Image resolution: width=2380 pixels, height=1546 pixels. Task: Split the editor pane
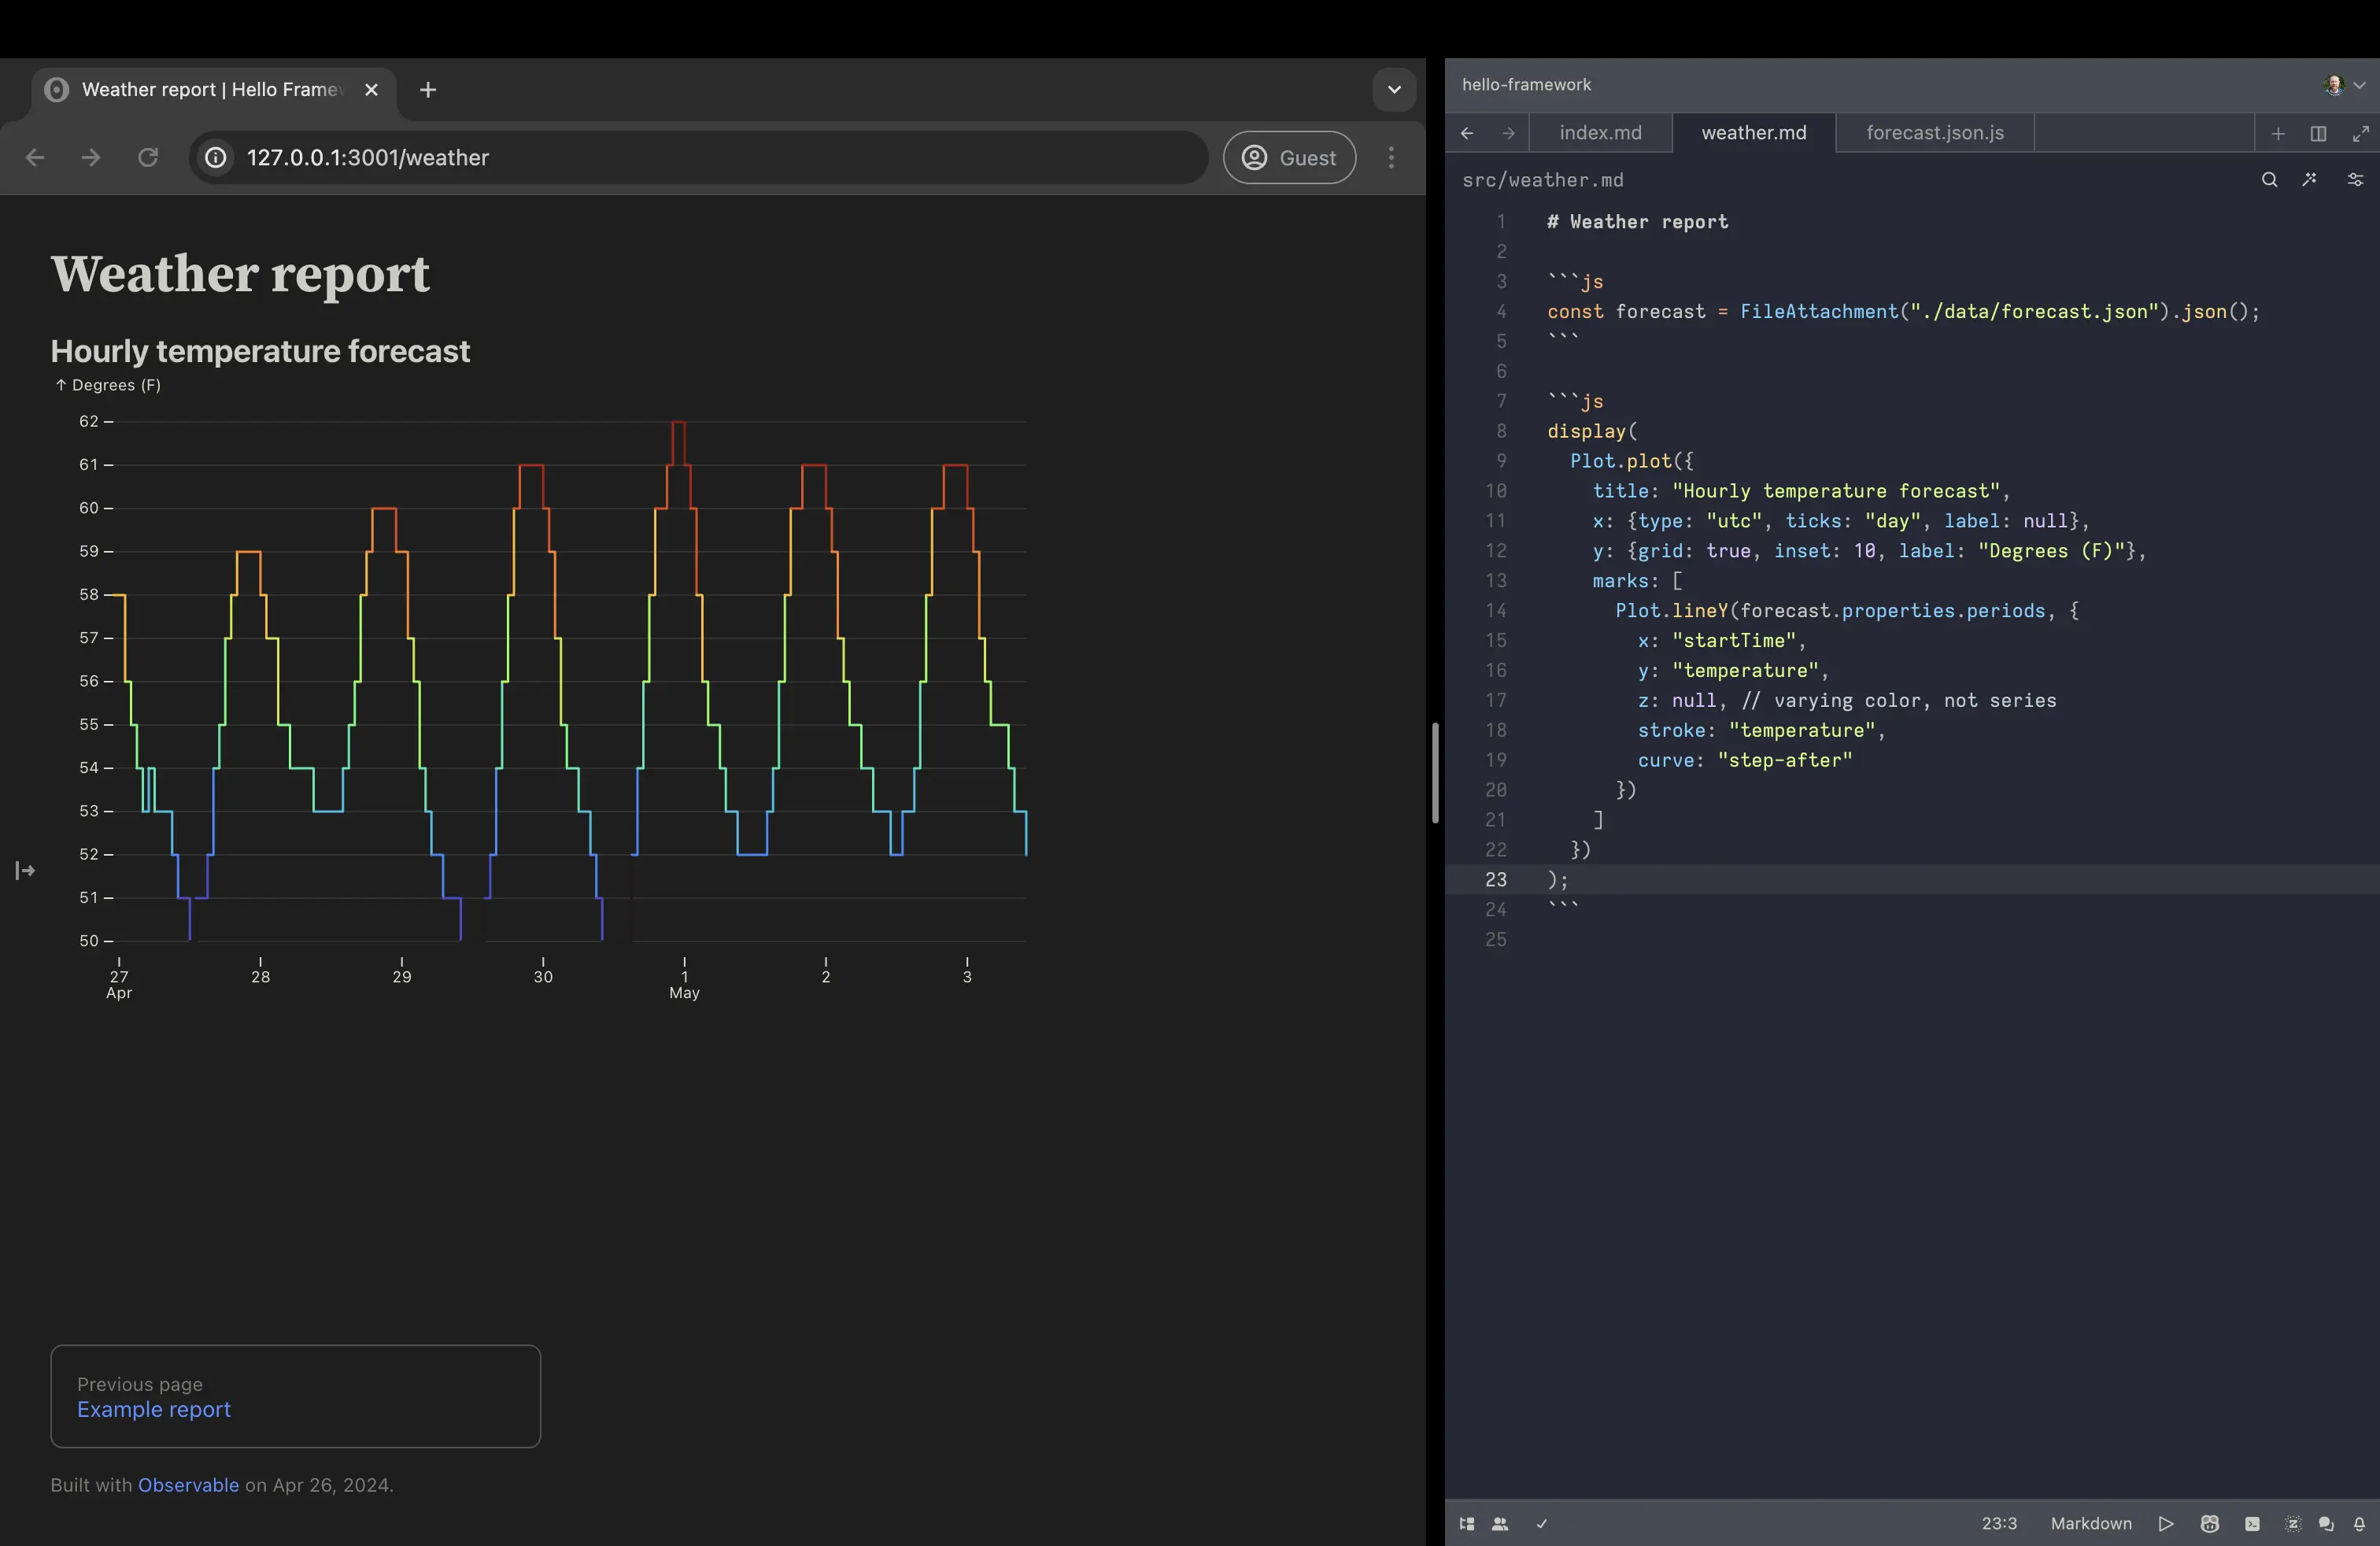click(2318, 133)
